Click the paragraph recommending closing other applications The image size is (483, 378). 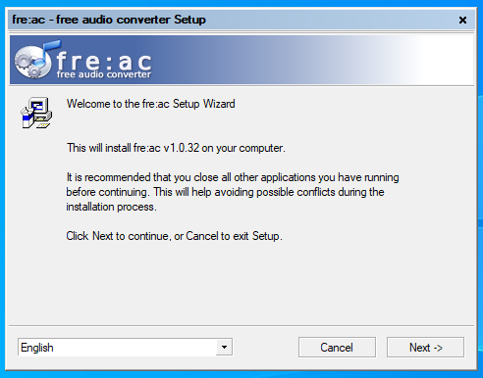233,192
